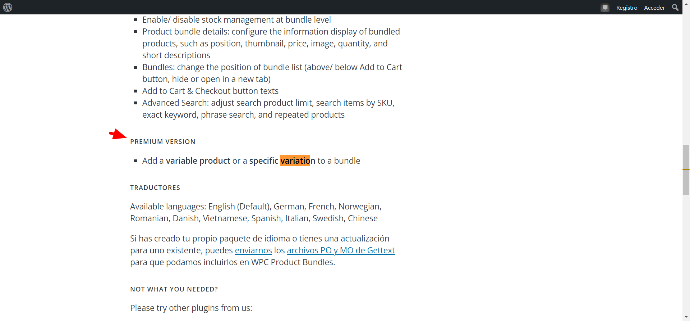Click the scrollbar down arrow

pyautogui.click(x=686, y=317)
